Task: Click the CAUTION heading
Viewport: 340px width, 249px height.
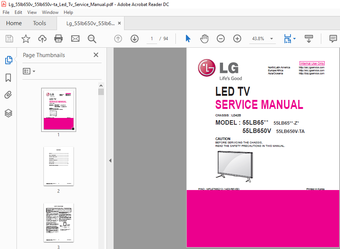Action: (x=223, y=139)
